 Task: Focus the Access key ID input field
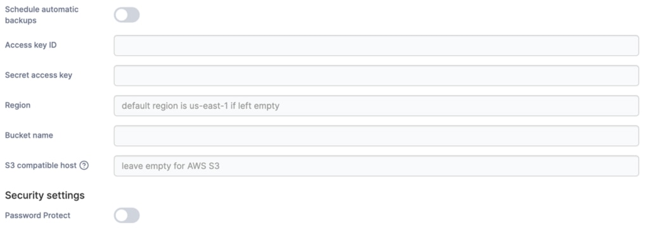[x=376, y=46]
